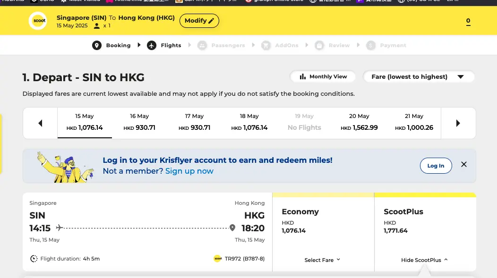Click the Singapore (SIN) origin text in header

(x=81, y=18)
